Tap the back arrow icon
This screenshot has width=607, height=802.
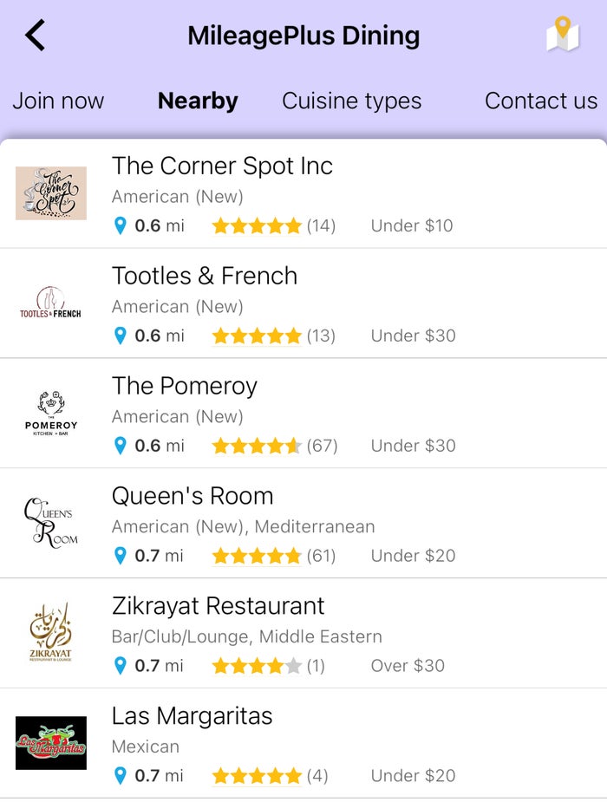pyautogui.click(x=35, y=36)
